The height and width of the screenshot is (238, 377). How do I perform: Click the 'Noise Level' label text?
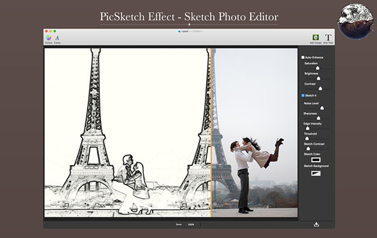click(311, 103)
